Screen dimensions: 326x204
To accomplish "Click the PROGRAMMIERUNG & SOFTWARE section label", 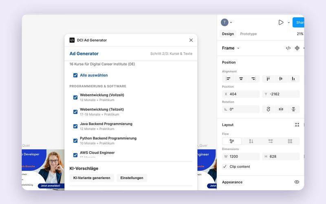I will coord(98,86).
